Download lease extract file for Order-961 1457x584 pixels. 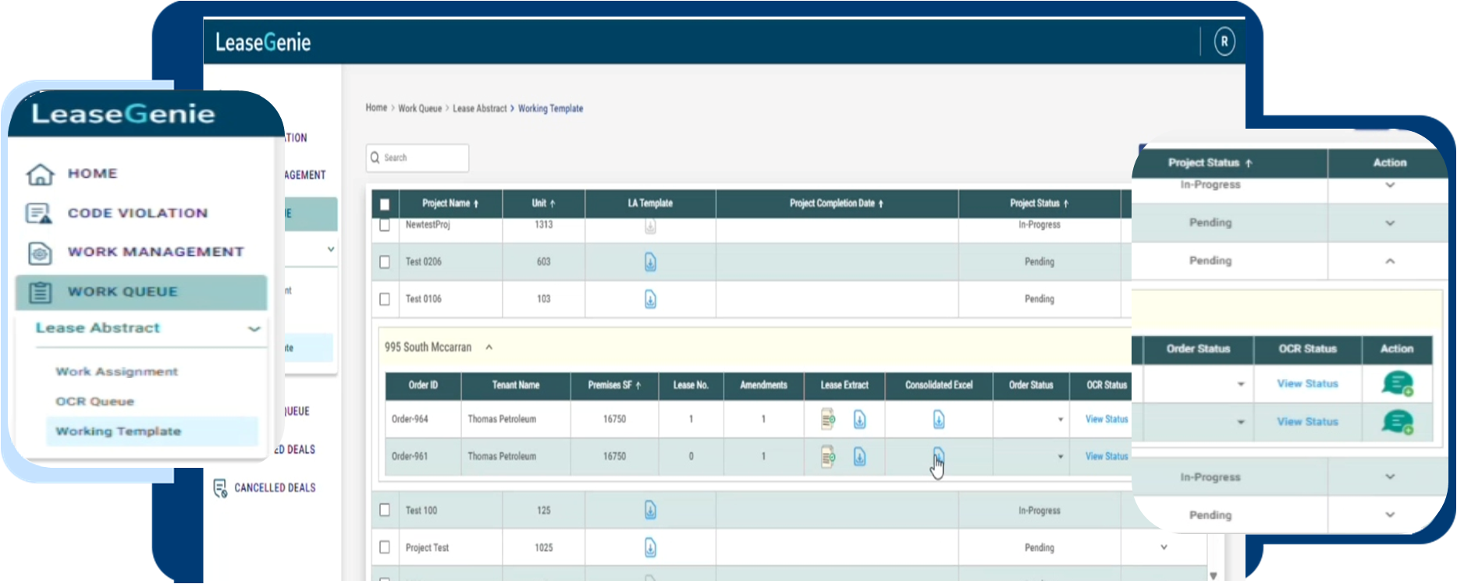point(859,457)
